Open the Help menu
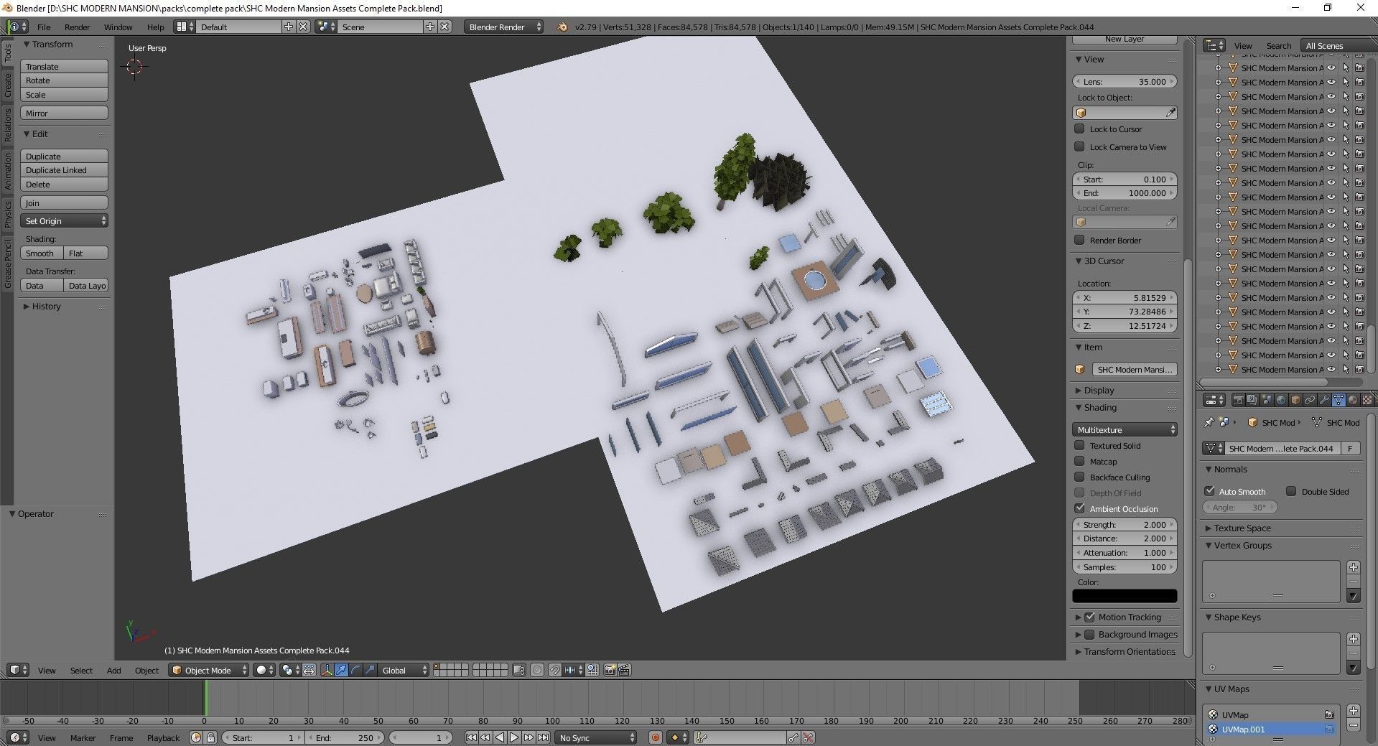The height and width of the screenshot is (746, 1378). pos(155,27)
